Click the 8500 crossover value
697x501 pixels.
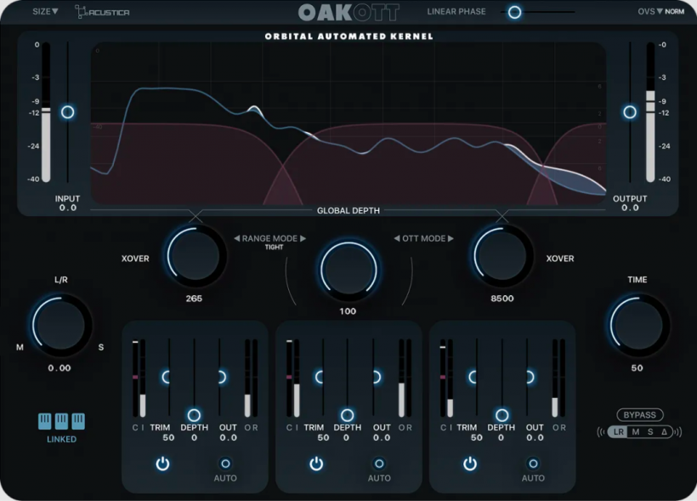click(x=502, y=299)
